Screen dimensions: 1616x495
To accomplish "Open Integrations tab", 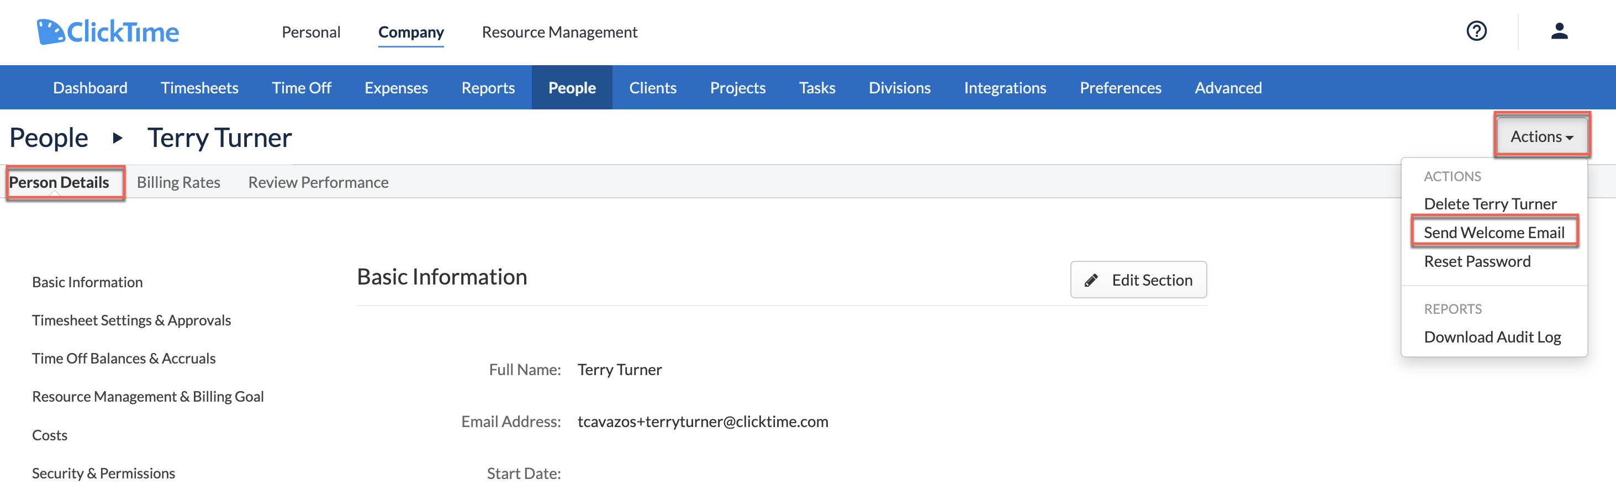I will pos(1005,87).
